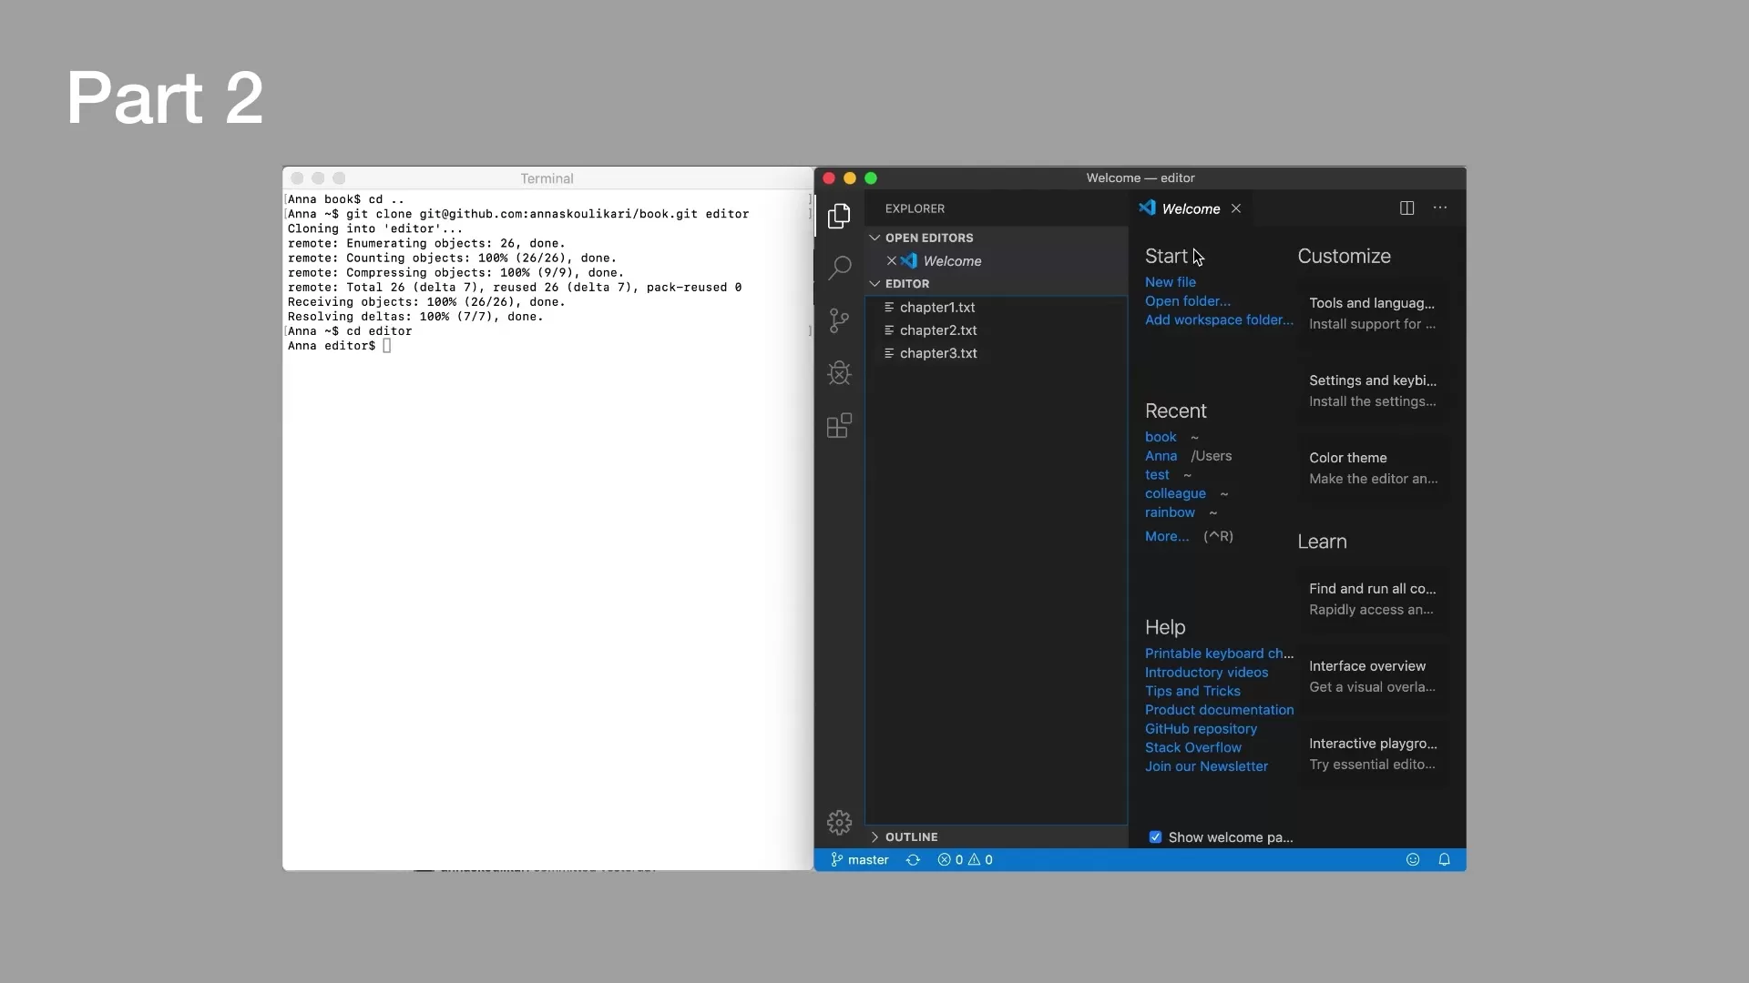1749x983 pixels.
Task: Close the Welcome tab
Action: pos(1236,209)
